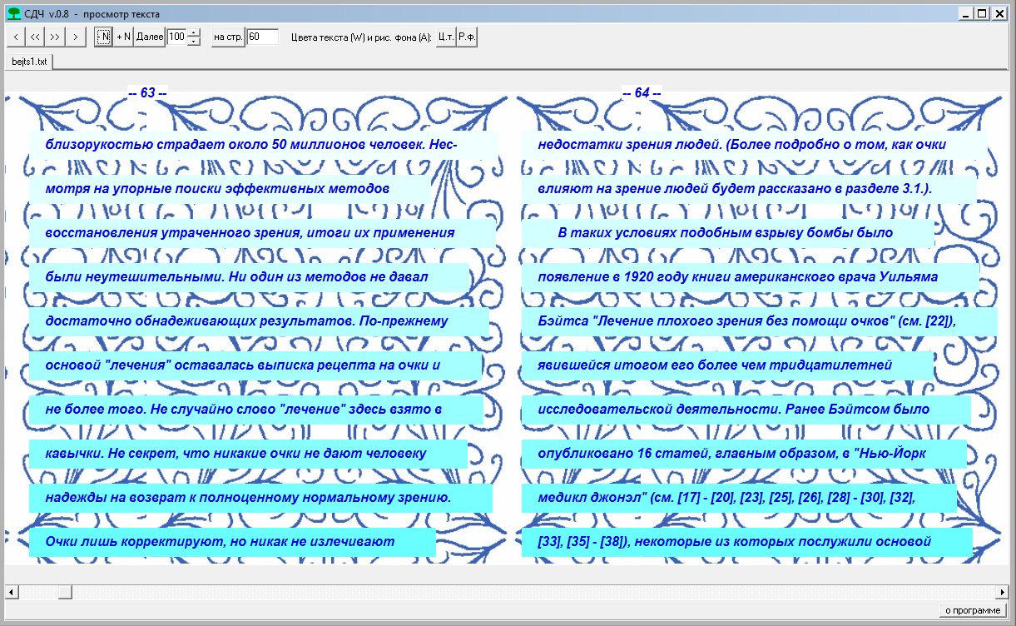Click the left arrow of the horizontal scrollbar
Image resolution: width=1016 pixels, height=626 pixels.
click(12, 592)
